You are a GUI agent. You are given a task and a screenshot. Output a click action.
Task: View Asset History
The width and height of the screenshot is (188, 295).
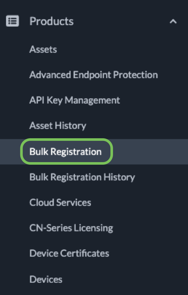coord(58,126)
